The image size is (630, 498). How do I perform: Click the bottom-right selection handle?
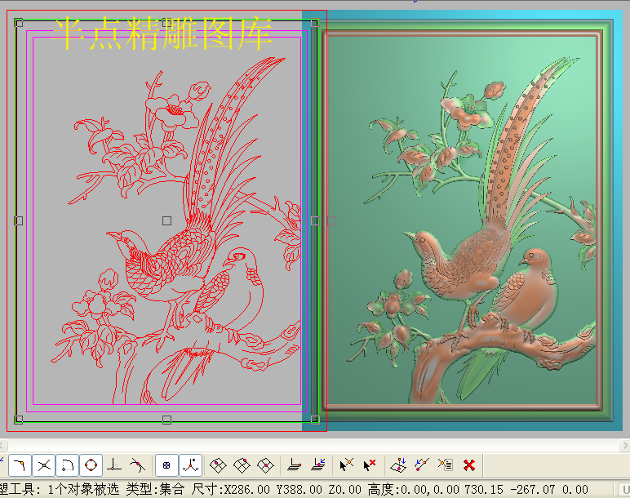point(315,420)
